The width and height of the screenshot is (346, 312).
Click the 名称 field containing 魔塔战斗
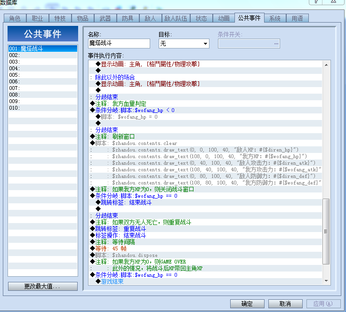click(x=119, y=43)
